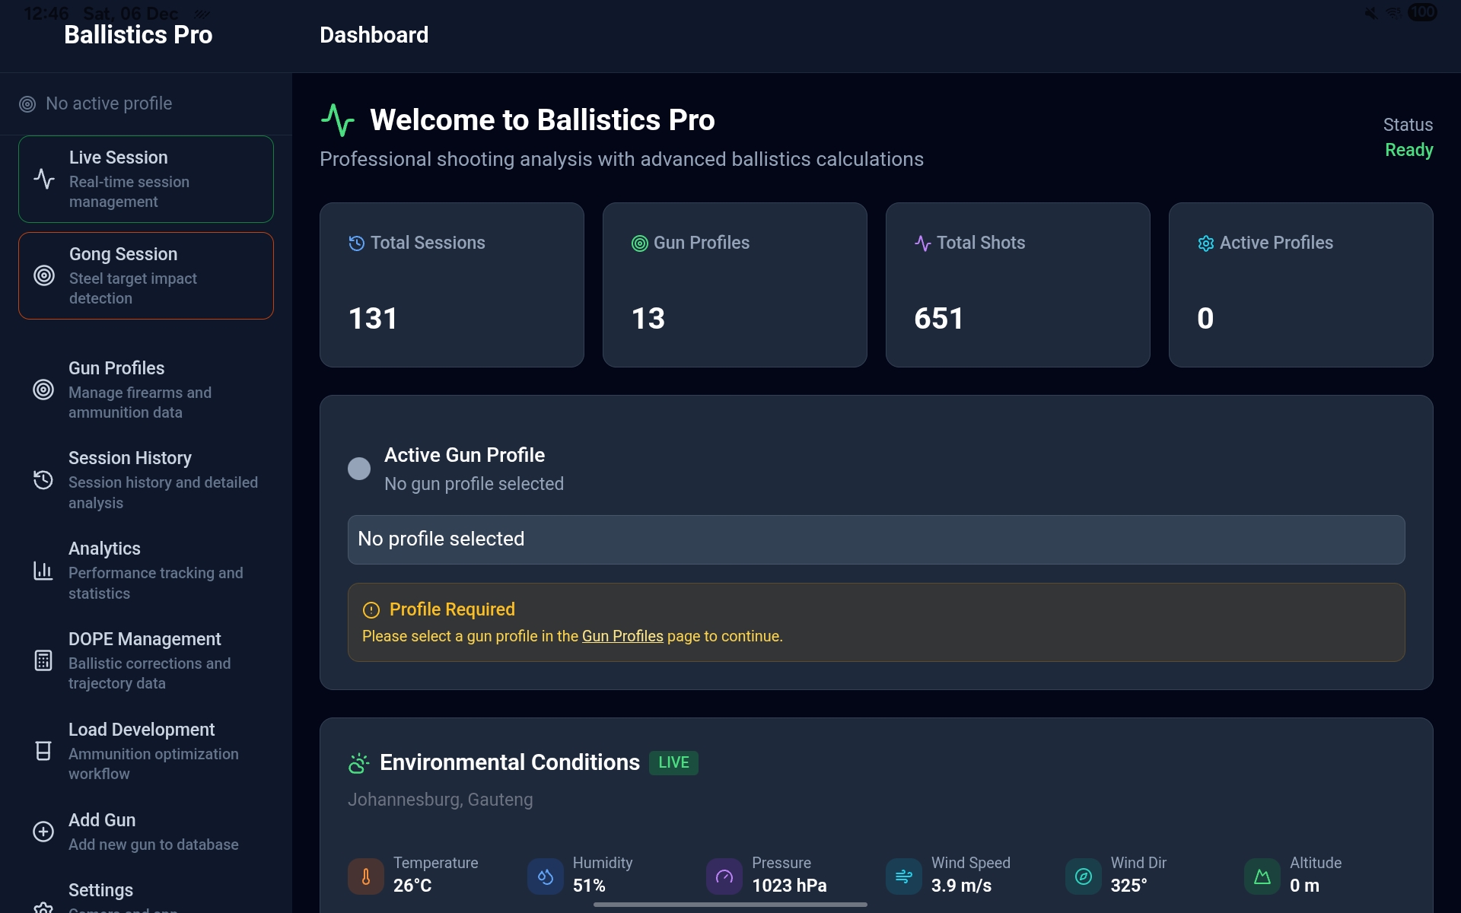Select the Analytics bar chart icon

(x=43, y=571)
